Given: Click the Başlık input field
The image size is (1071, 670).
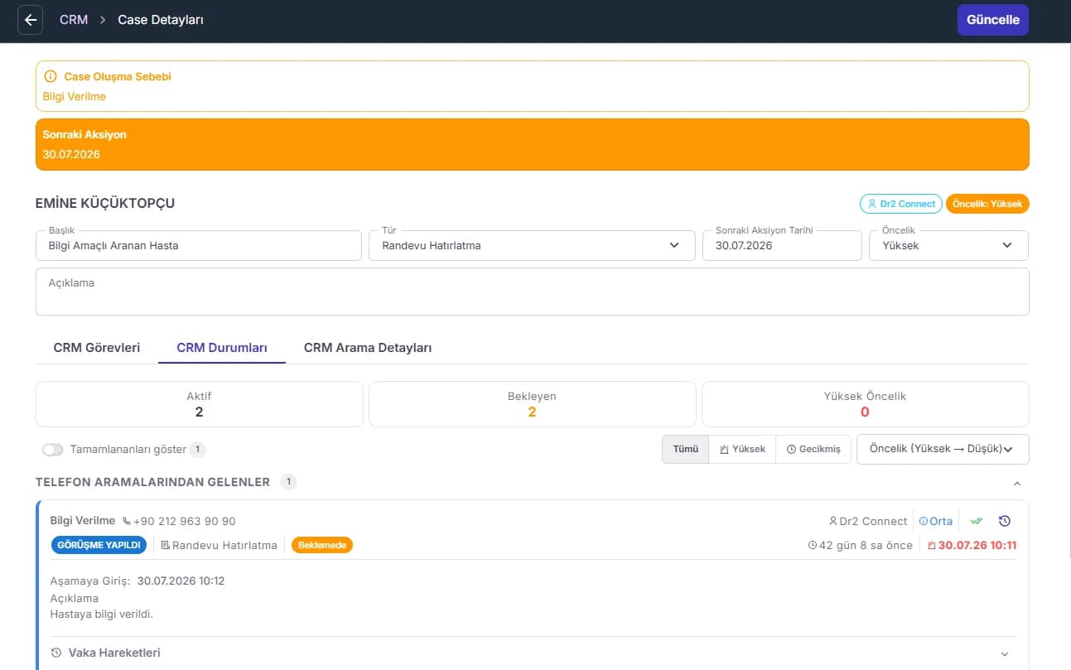Looking at the screenshot, I should 199,246.
